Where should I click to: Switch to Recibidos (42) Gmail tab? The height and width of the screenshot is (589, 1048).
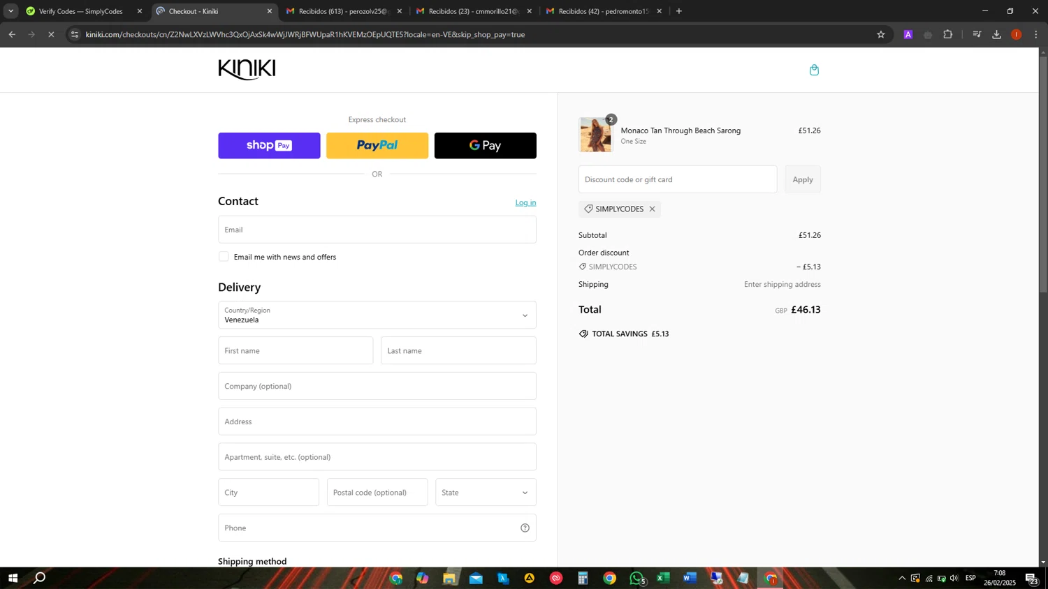click(603, 11)
